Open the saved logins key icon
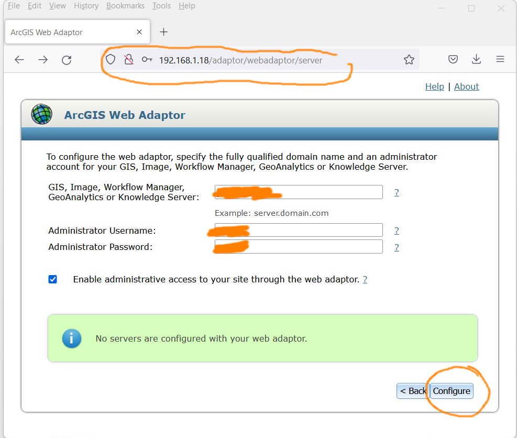Image resolution: width=517 pixels, height=438 pixels. 147,59
